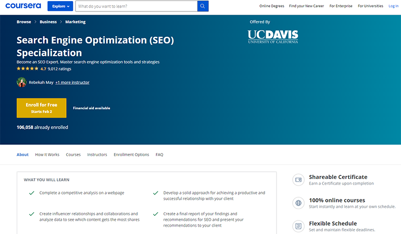
Task: Click inside the 'What do you want to learn?' search field
Action: (x=135, y=6)
